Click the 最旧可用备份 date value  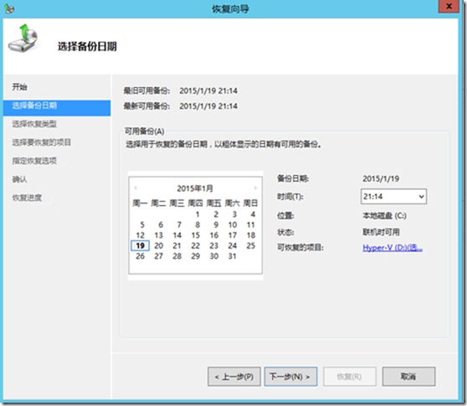coord(208,91)
